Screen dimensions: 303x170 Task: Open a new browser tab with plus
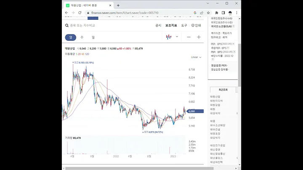tap(118, 5)
